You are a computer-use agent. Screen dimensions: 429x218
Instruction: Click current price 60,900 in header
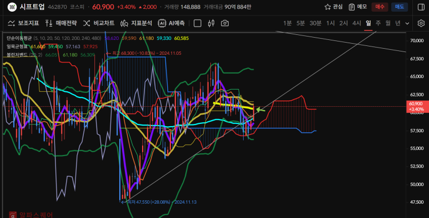pos(103,7)
